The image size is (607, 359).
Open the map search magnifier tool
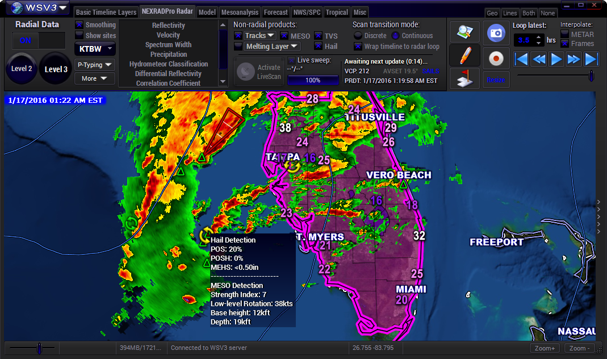click(464, 32)
